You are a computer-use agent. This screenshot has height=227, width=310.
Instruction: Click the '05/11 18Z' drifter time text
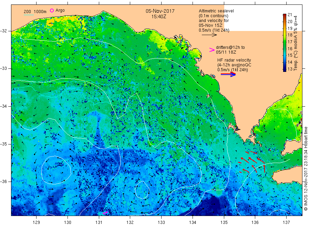point(226,52)
